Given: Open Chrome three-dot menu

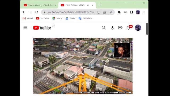Looking at the screenshot, I should point(144,12).
